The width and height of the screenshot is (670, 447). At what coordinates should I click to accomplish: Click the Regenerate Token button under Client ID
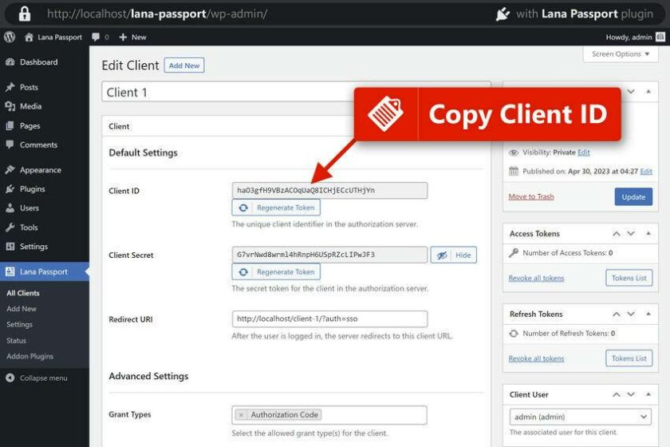pos(276,208)
